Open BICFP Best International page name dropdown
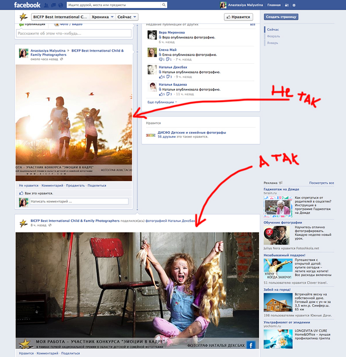The width and height of the screenshot is (346, 357). click(60, 17)
